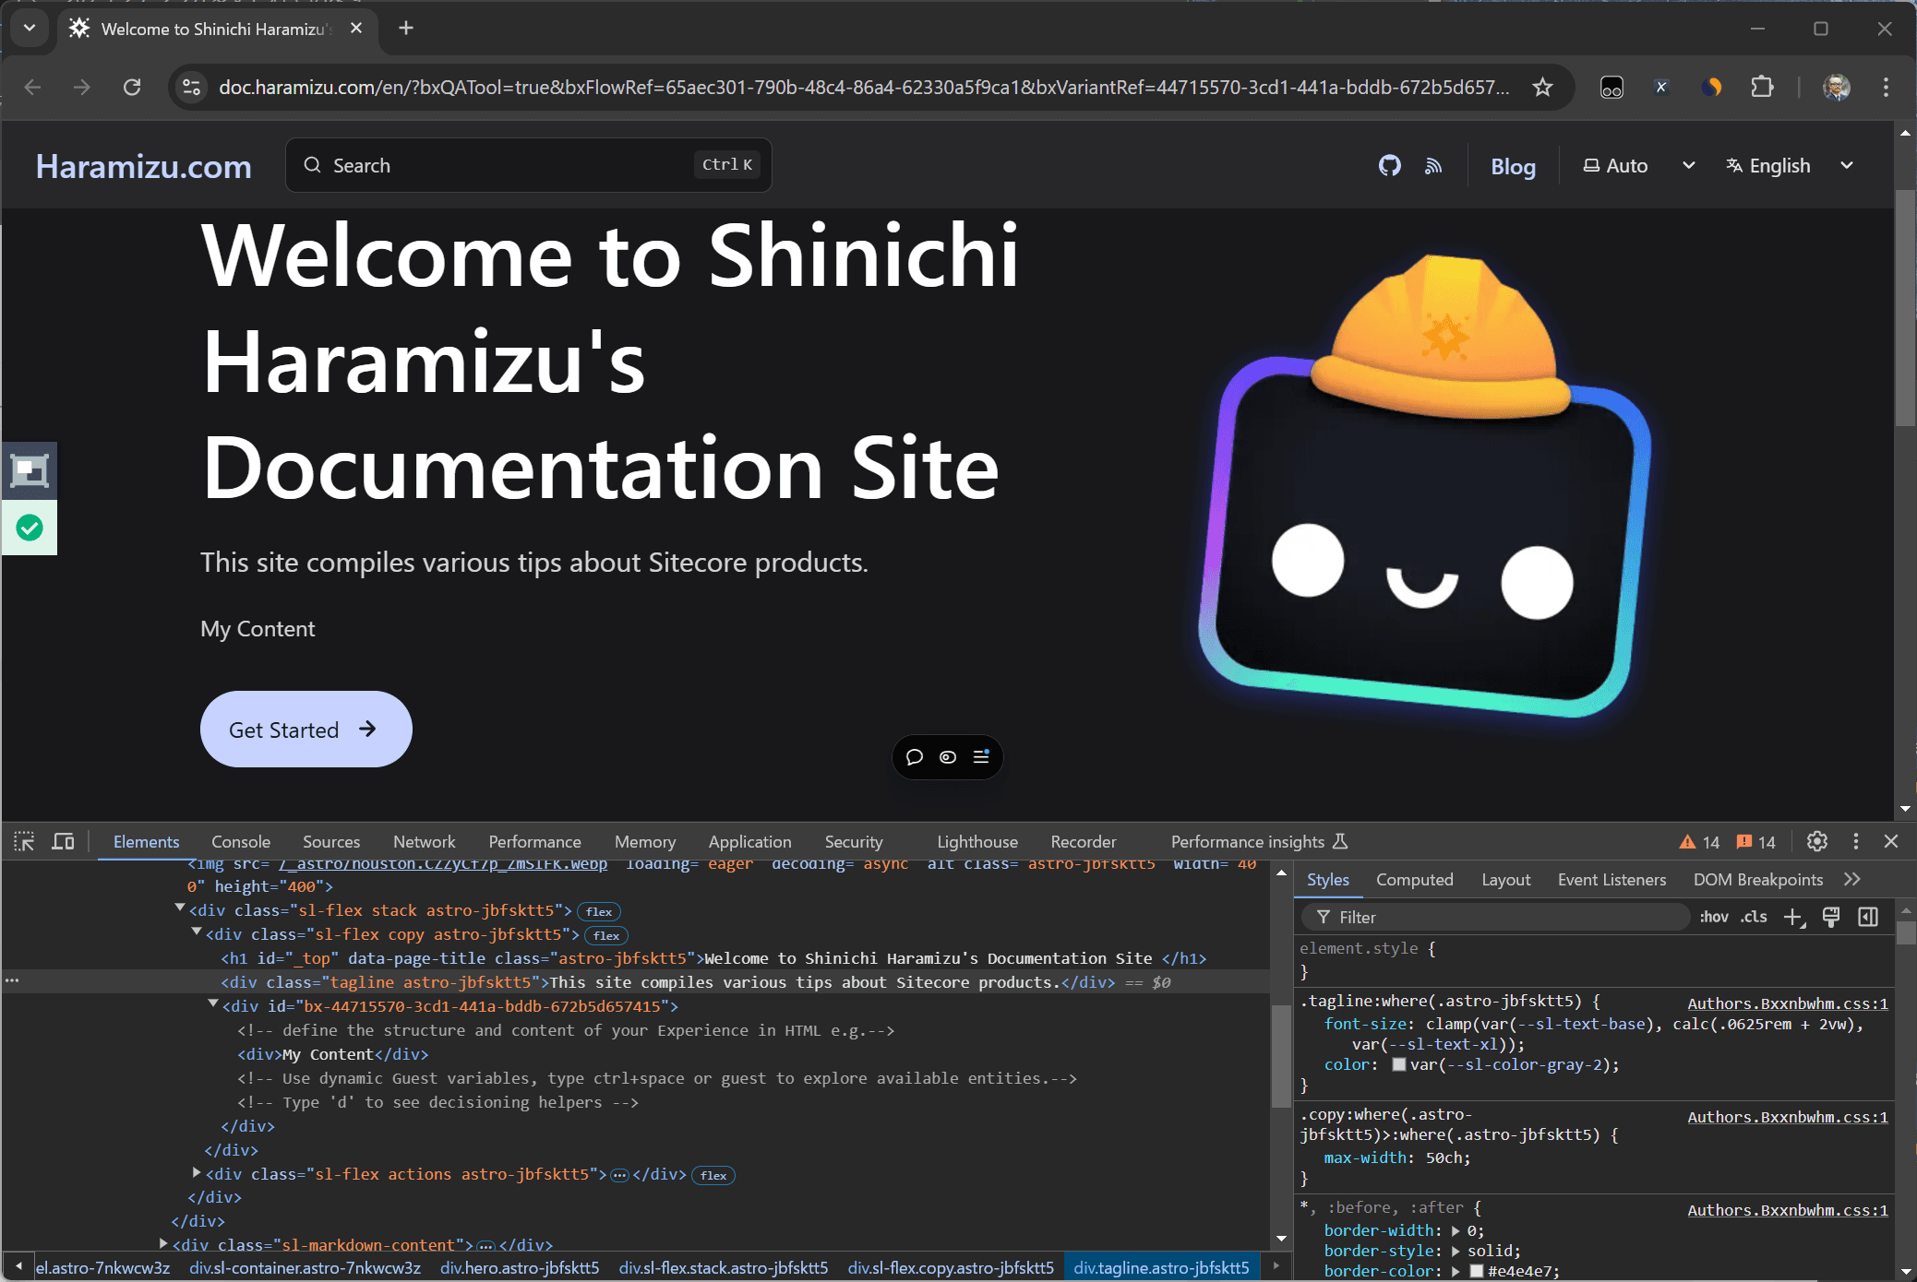Screen dimensions: 1917x1282
Task: Switch to the Console tab
Action: pos(241,841)
